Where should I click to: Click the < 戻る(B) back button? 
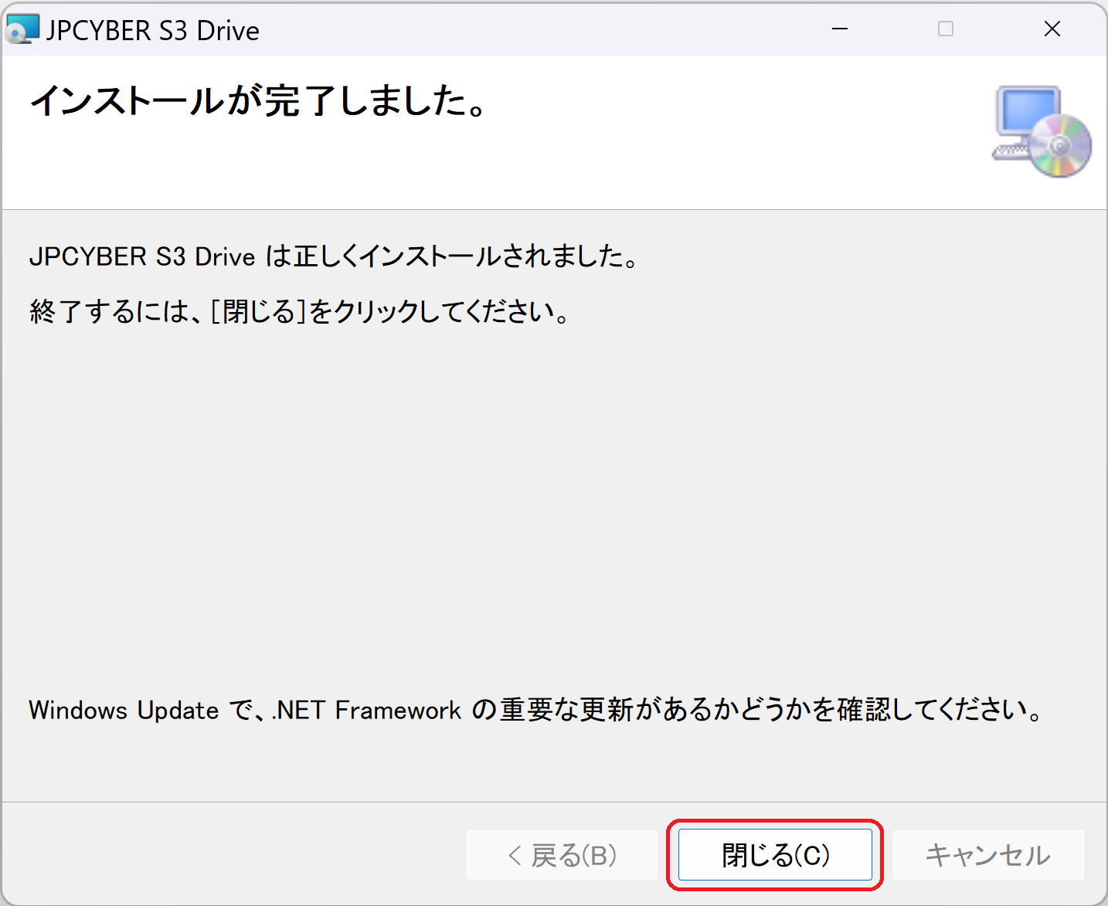pyautogui.click(x=562, y=855)
